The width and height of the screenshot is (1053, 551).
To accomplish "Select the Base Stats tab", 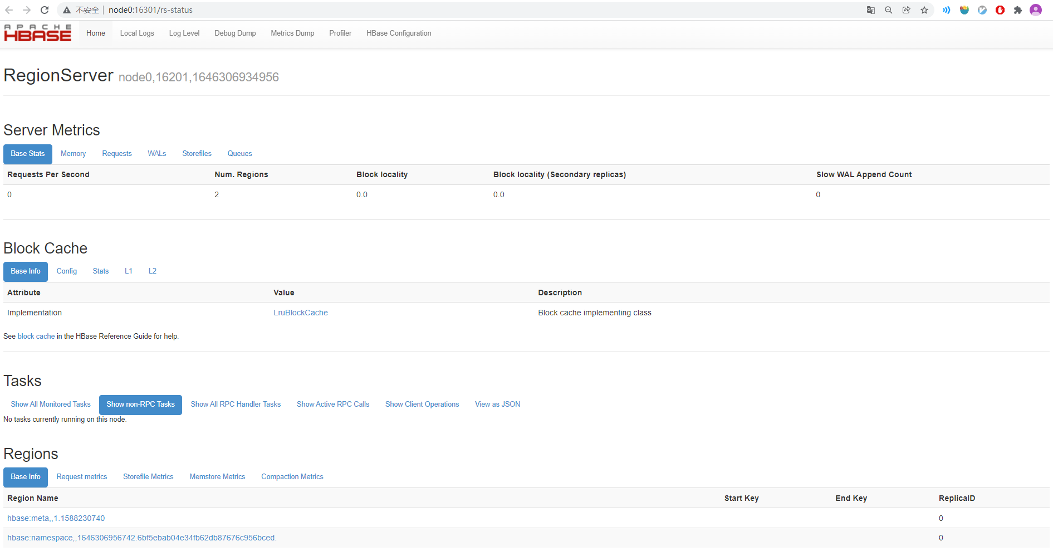I will click(x=28, y=154).
